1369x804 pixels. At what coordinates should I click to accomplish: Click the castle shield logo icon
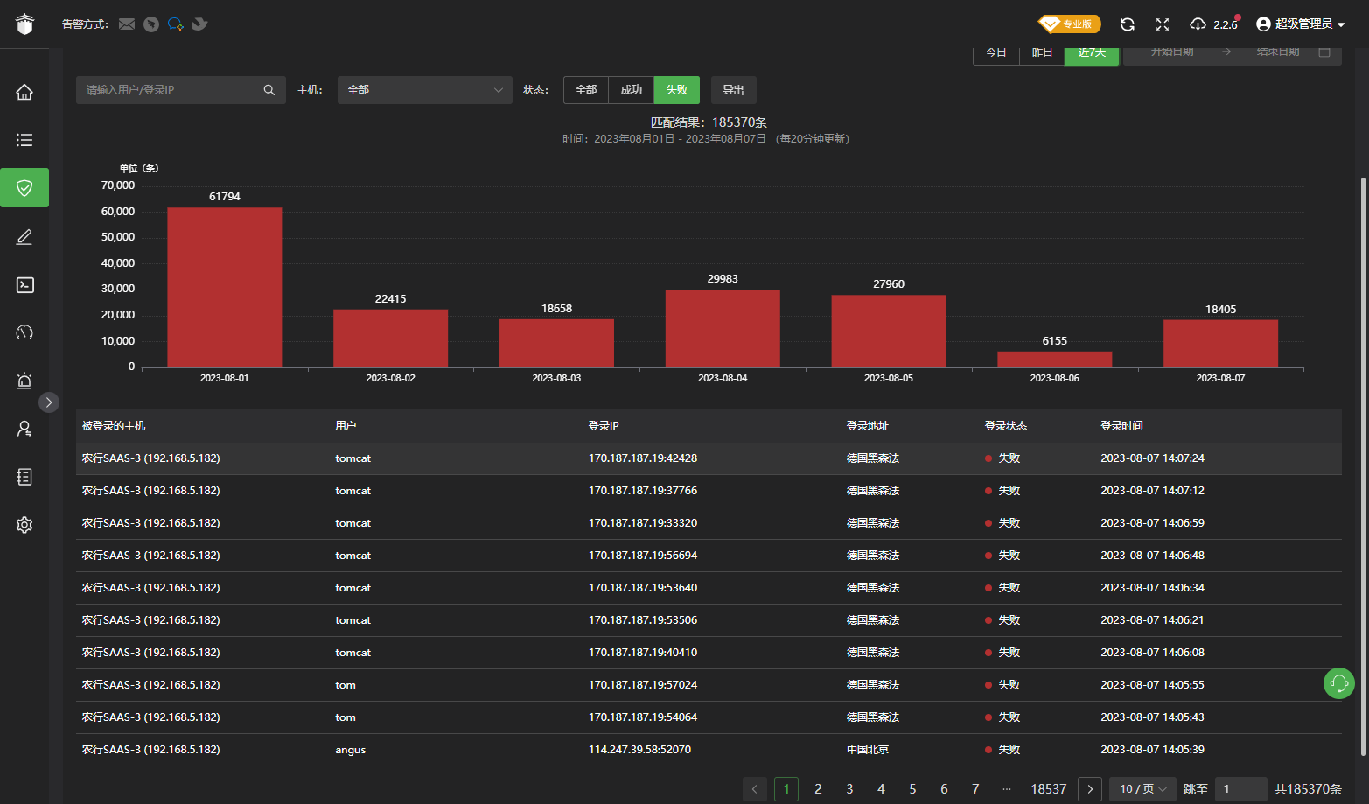(x=24, y=24)
